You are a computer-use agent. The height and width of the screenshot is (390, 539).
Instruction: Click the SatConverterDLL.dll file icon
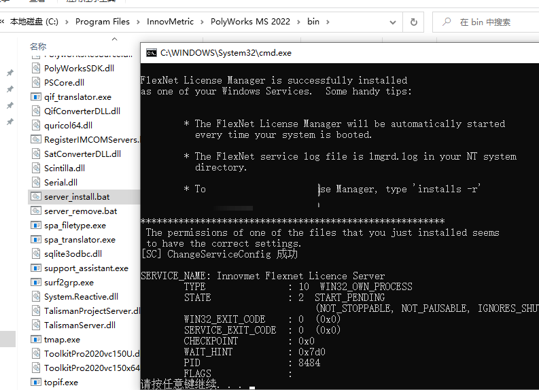tap(36, 154)
